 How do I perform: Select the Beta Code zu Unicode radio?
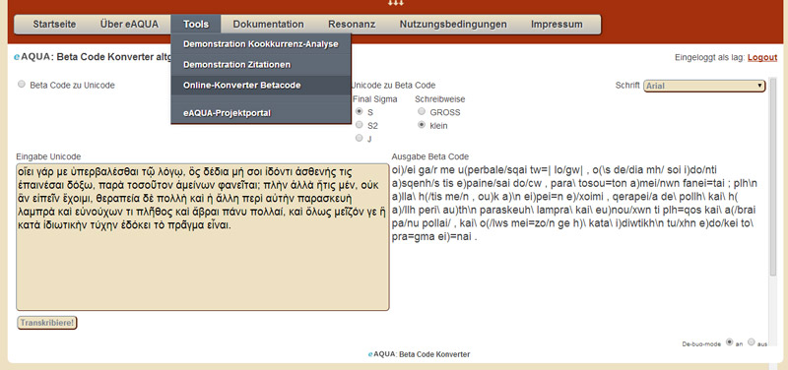(x=22, y=85)
